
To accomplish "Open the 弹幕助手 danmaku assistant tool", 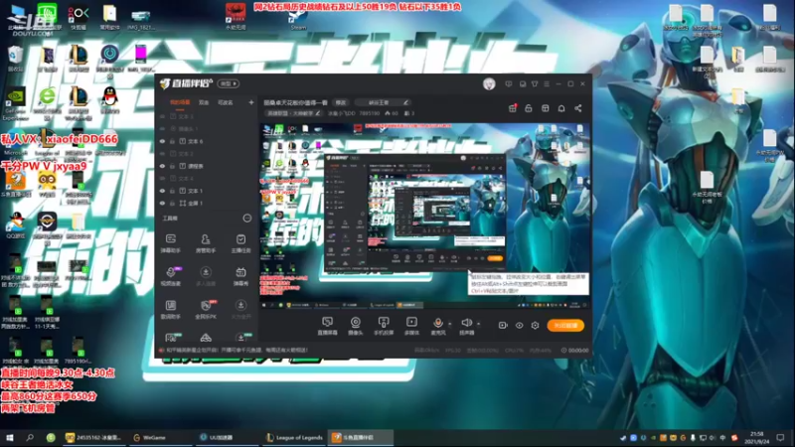I will tap(170, 242).
